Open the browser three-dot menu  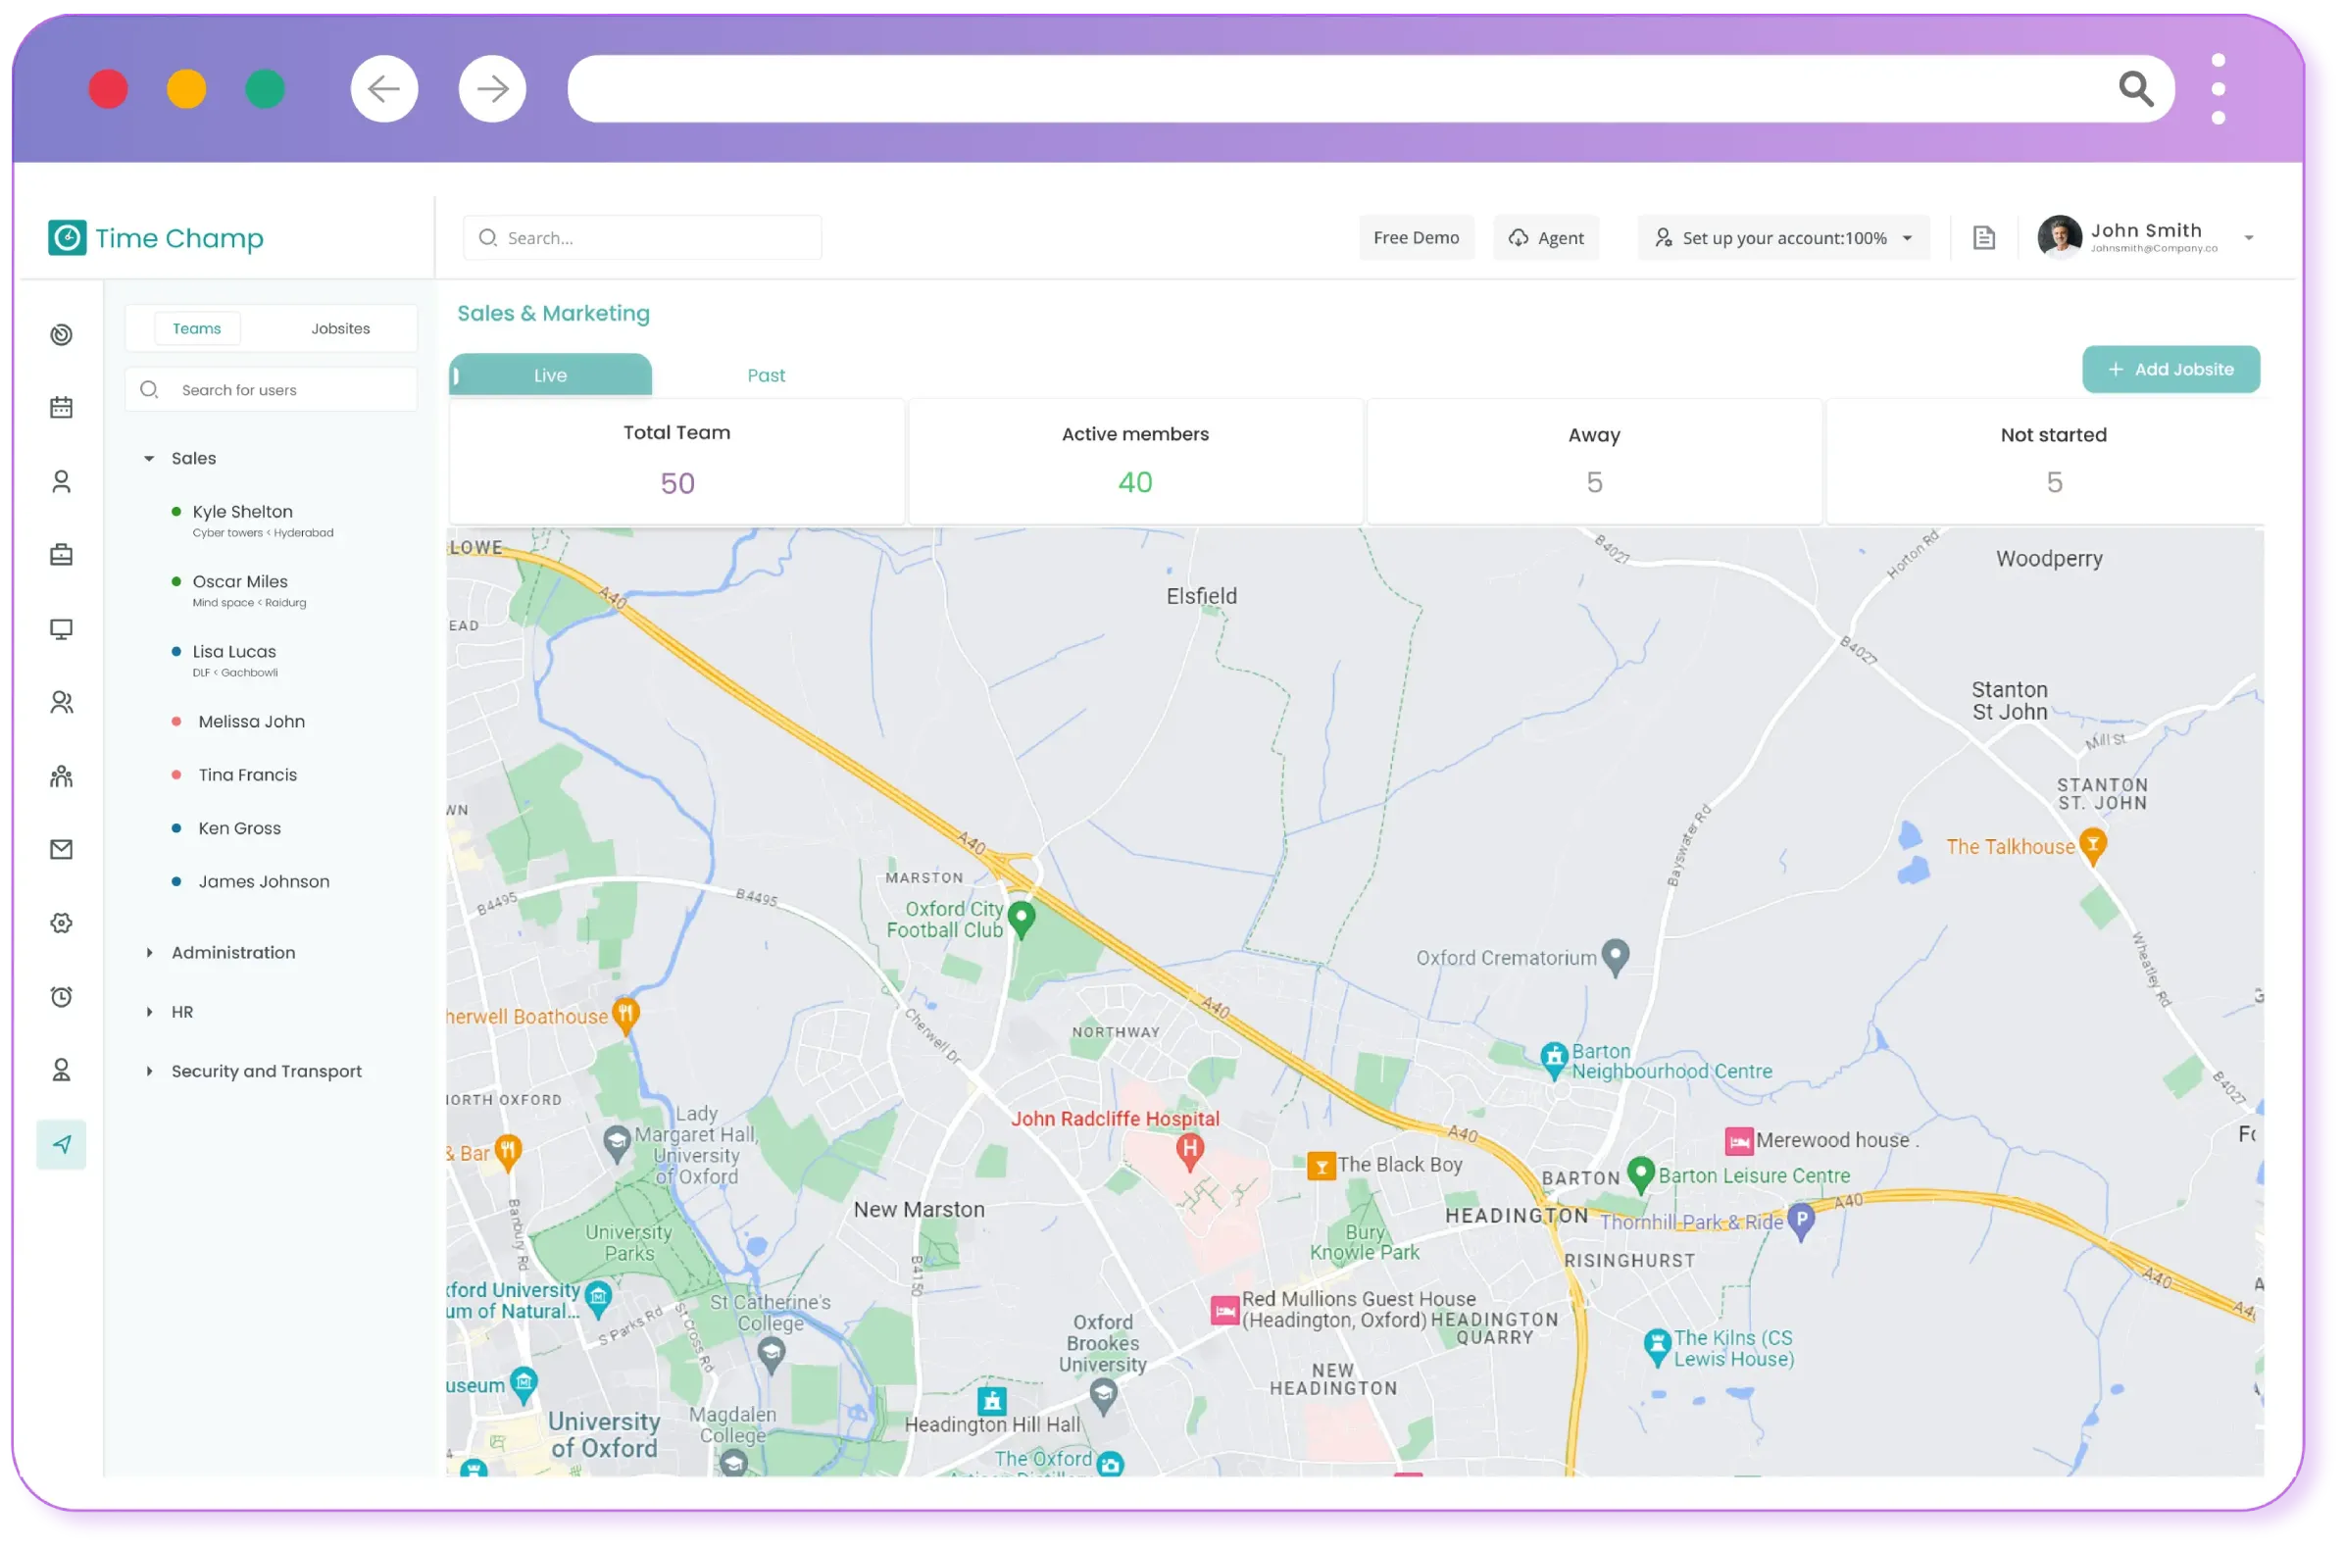coord(2219,89)
